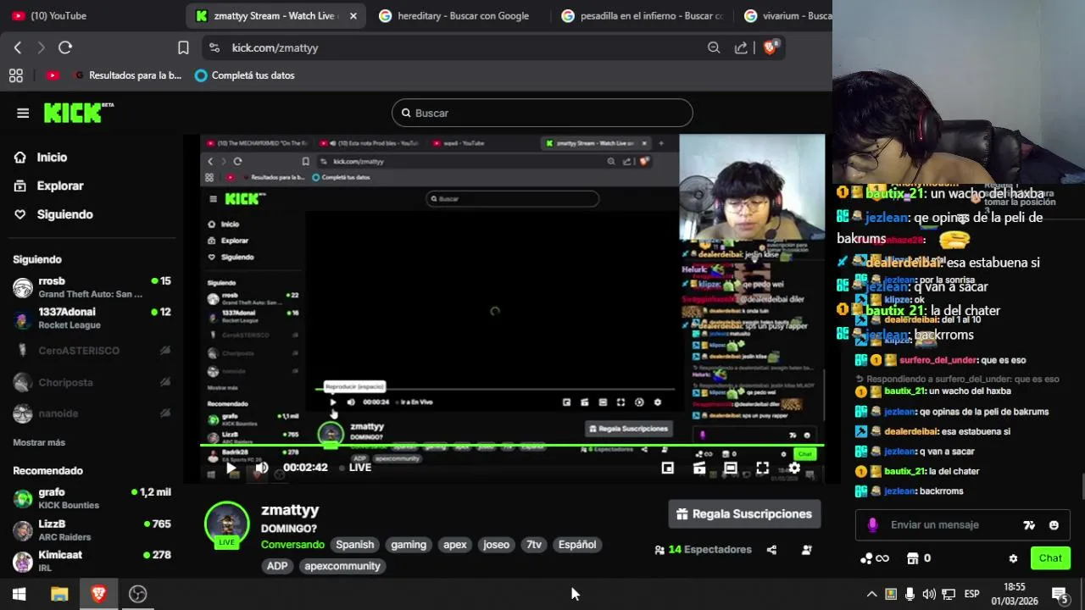Open the Conversando category link
Image resolution: width=1085 pixels, height=610 pixels.
pos(292,545)
